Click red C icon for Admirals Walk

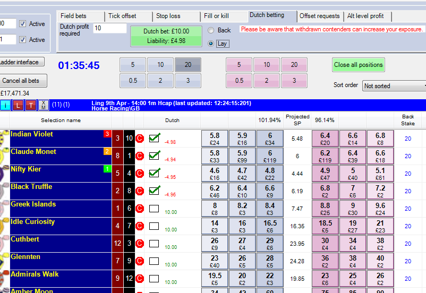[x=140, y=278]
